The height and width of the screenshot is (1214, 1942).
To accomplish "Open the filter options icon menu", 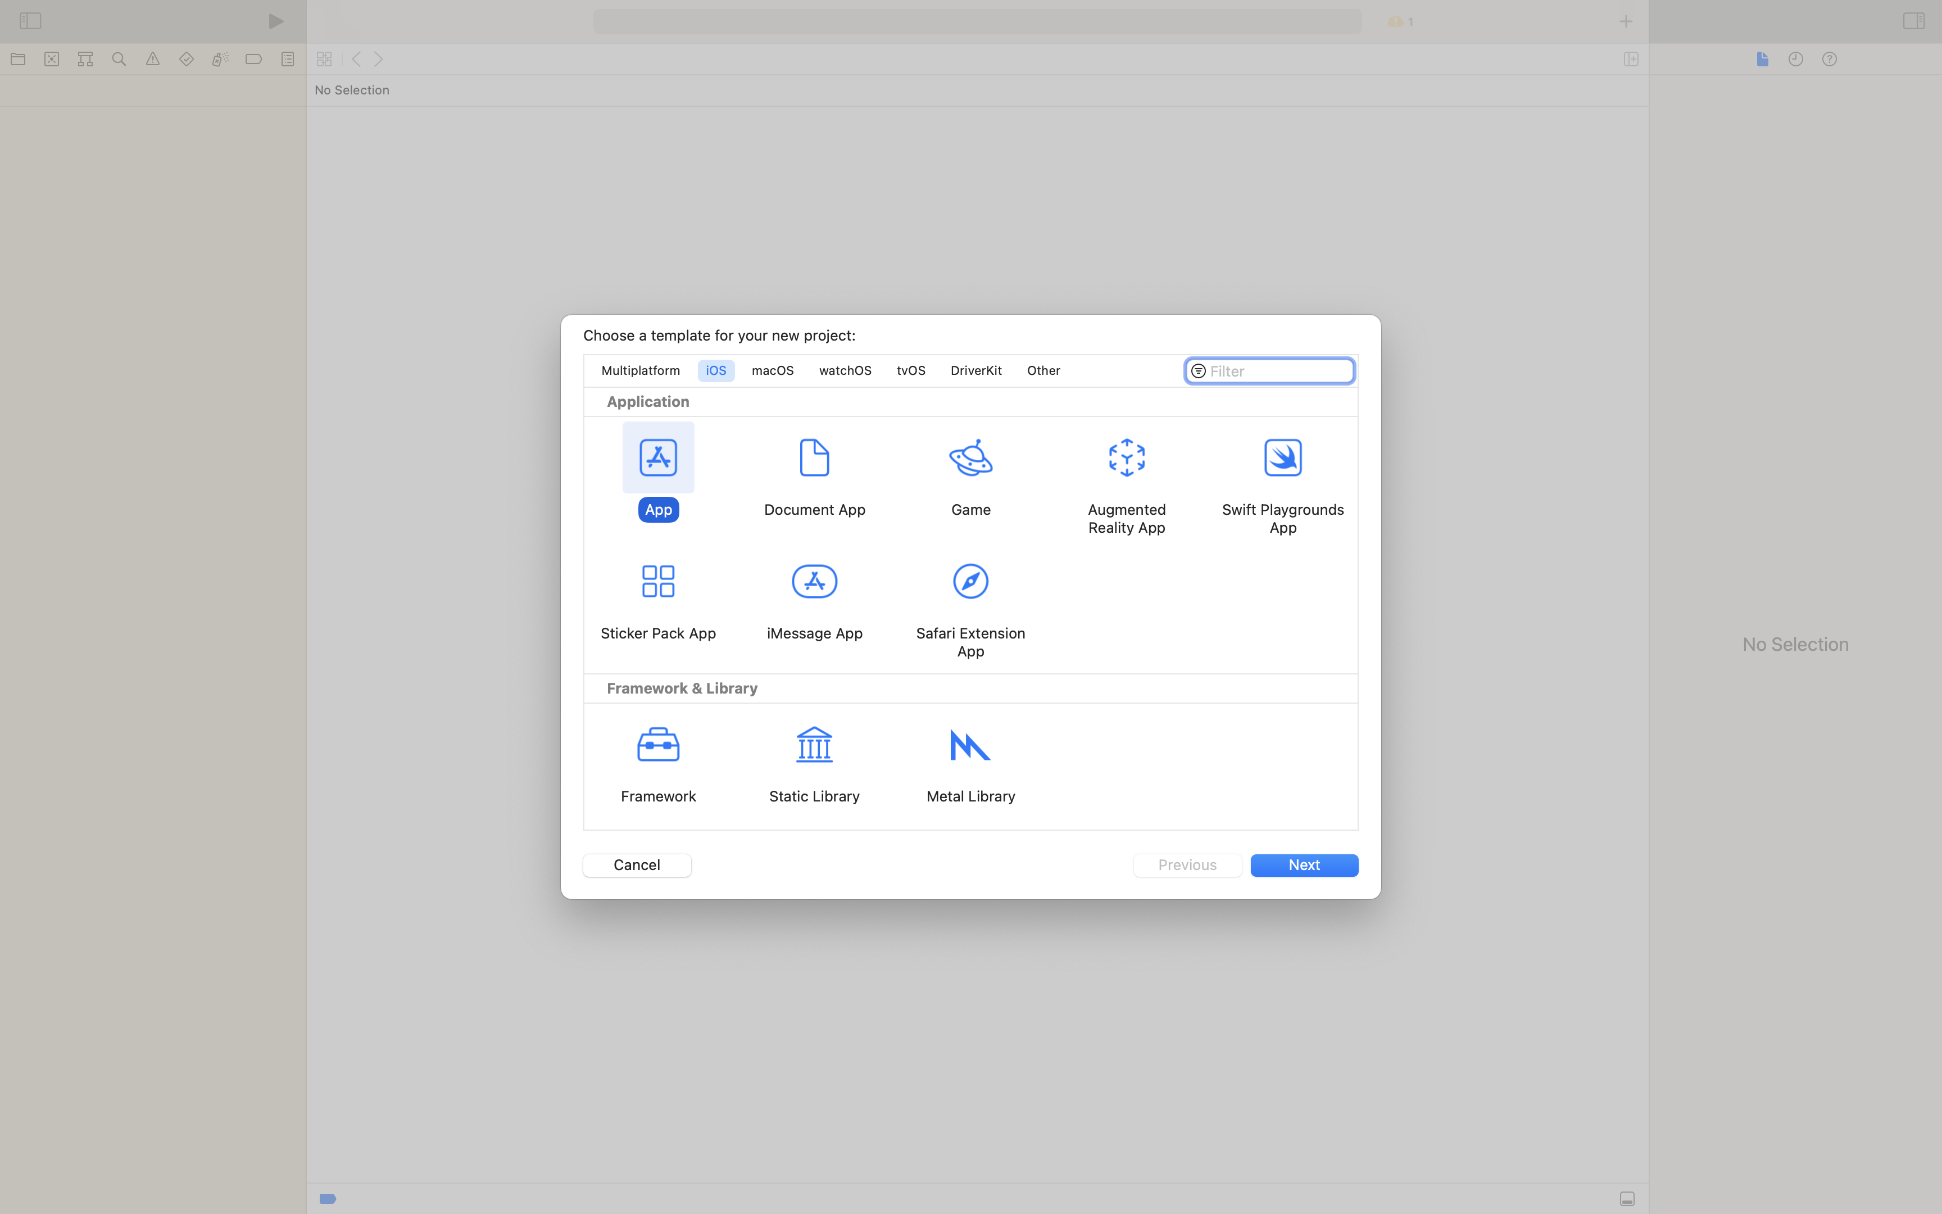I will pyautogui.click(x=1198, y=371).
